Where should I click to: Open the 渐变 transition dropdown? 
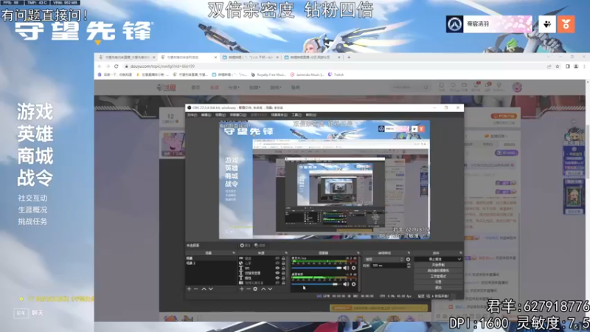coord(384,260)
